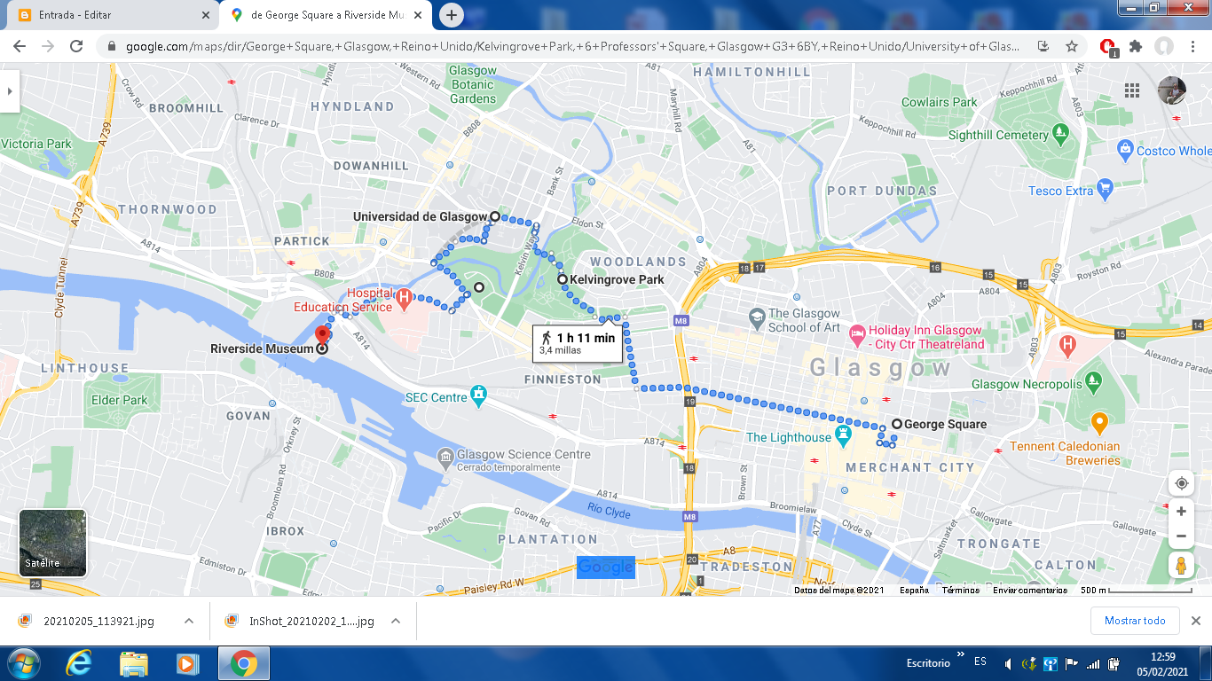Reload the current page
Image resolution: width=1212 pixels, height=681 pixels.
(76, 46)
